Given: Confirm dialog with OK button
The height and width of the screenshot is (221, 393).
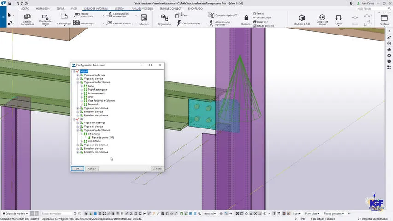Looking at the screenshot, I should tap(77, 169).
